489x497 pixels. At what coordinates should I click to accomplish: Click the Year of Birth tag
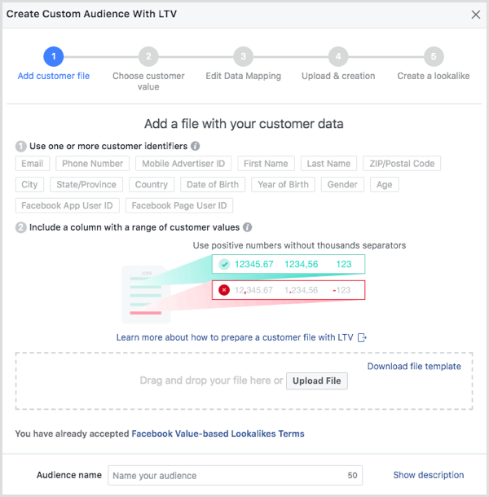(x=283, y=184)
